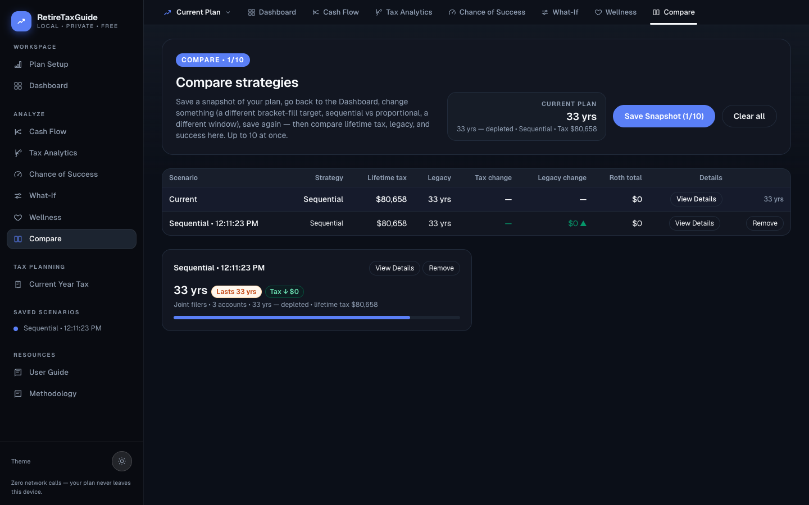The image size is (809, 505).
Task: Click the Wellness heart icon in sidebar
Action: (18, 218)
